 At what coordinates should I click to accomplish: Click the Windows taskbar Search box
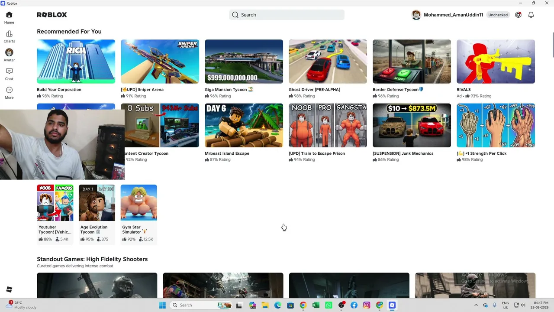coord(201,305)
